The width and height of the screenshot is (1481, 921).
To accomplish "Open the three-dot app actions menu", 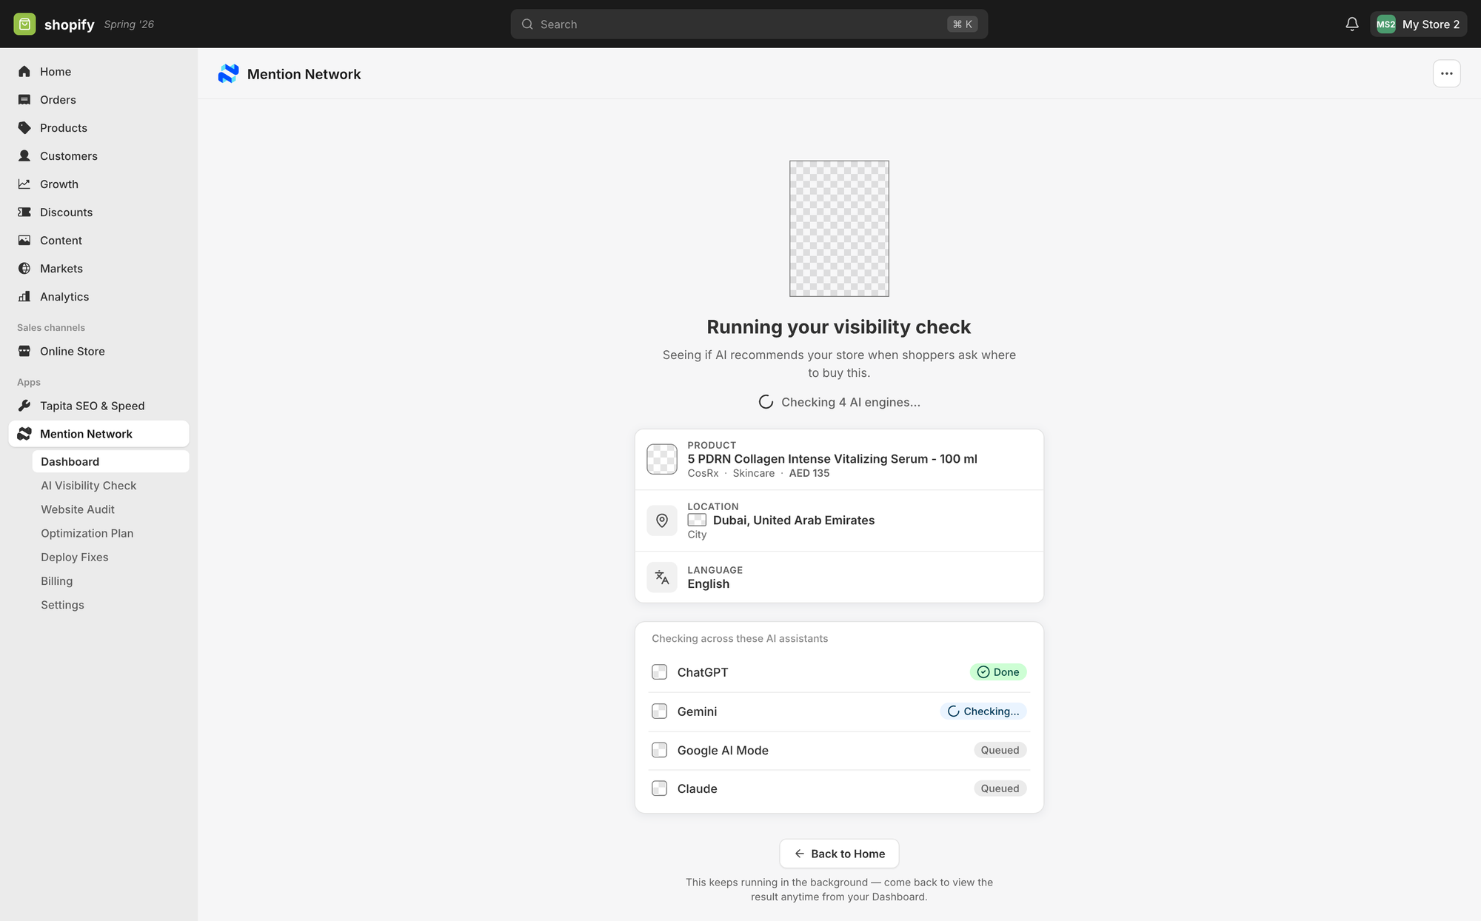I will (x=1446, y=74).
